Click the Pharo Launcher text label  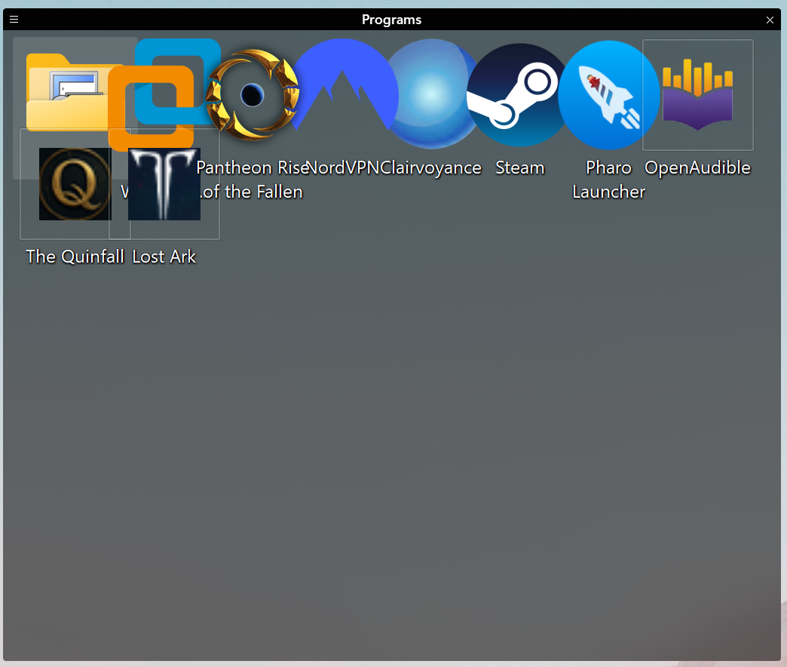[x=608, y=180]
